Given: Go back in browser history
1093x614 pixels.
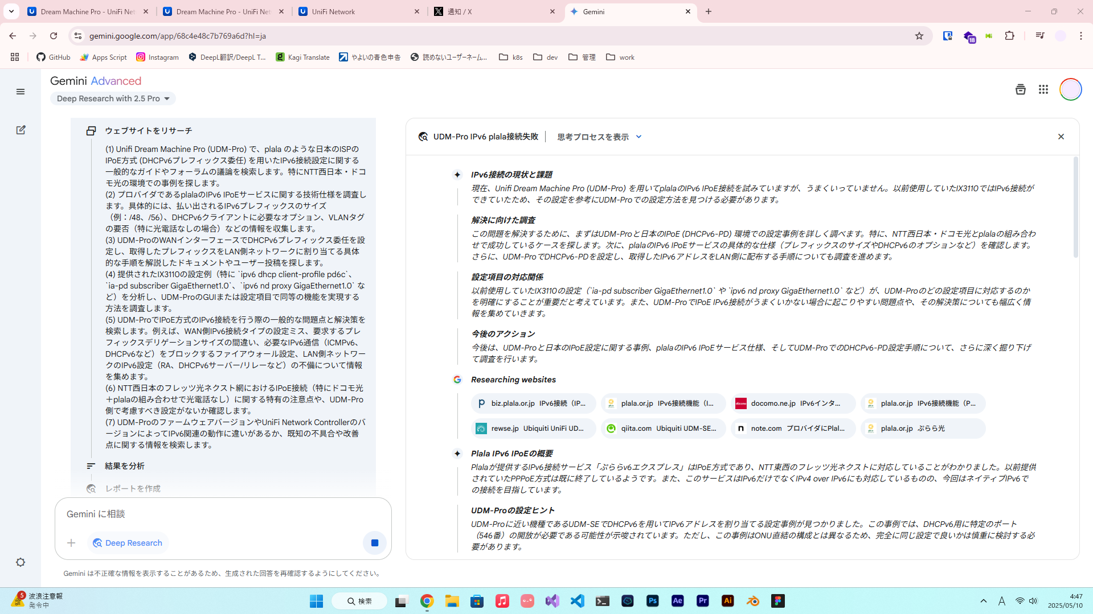Looking at the screenshot, I should point(13,36).
